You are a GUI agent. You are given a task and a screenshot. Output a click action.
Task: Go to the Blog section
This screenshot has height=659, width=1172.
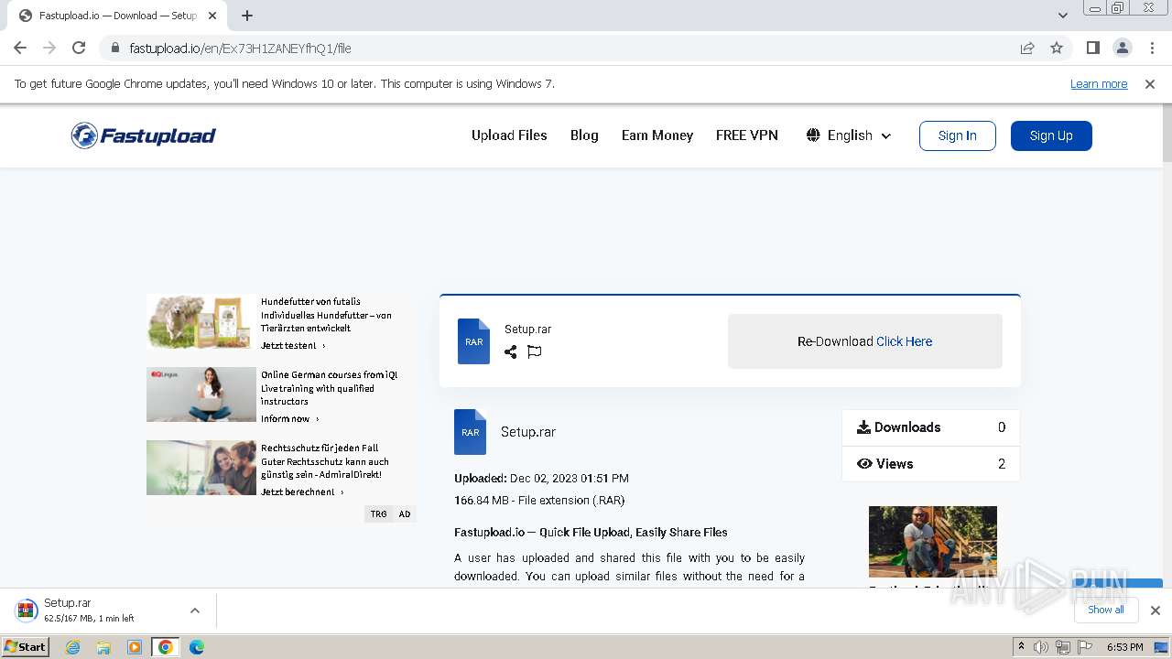[584, 135]
